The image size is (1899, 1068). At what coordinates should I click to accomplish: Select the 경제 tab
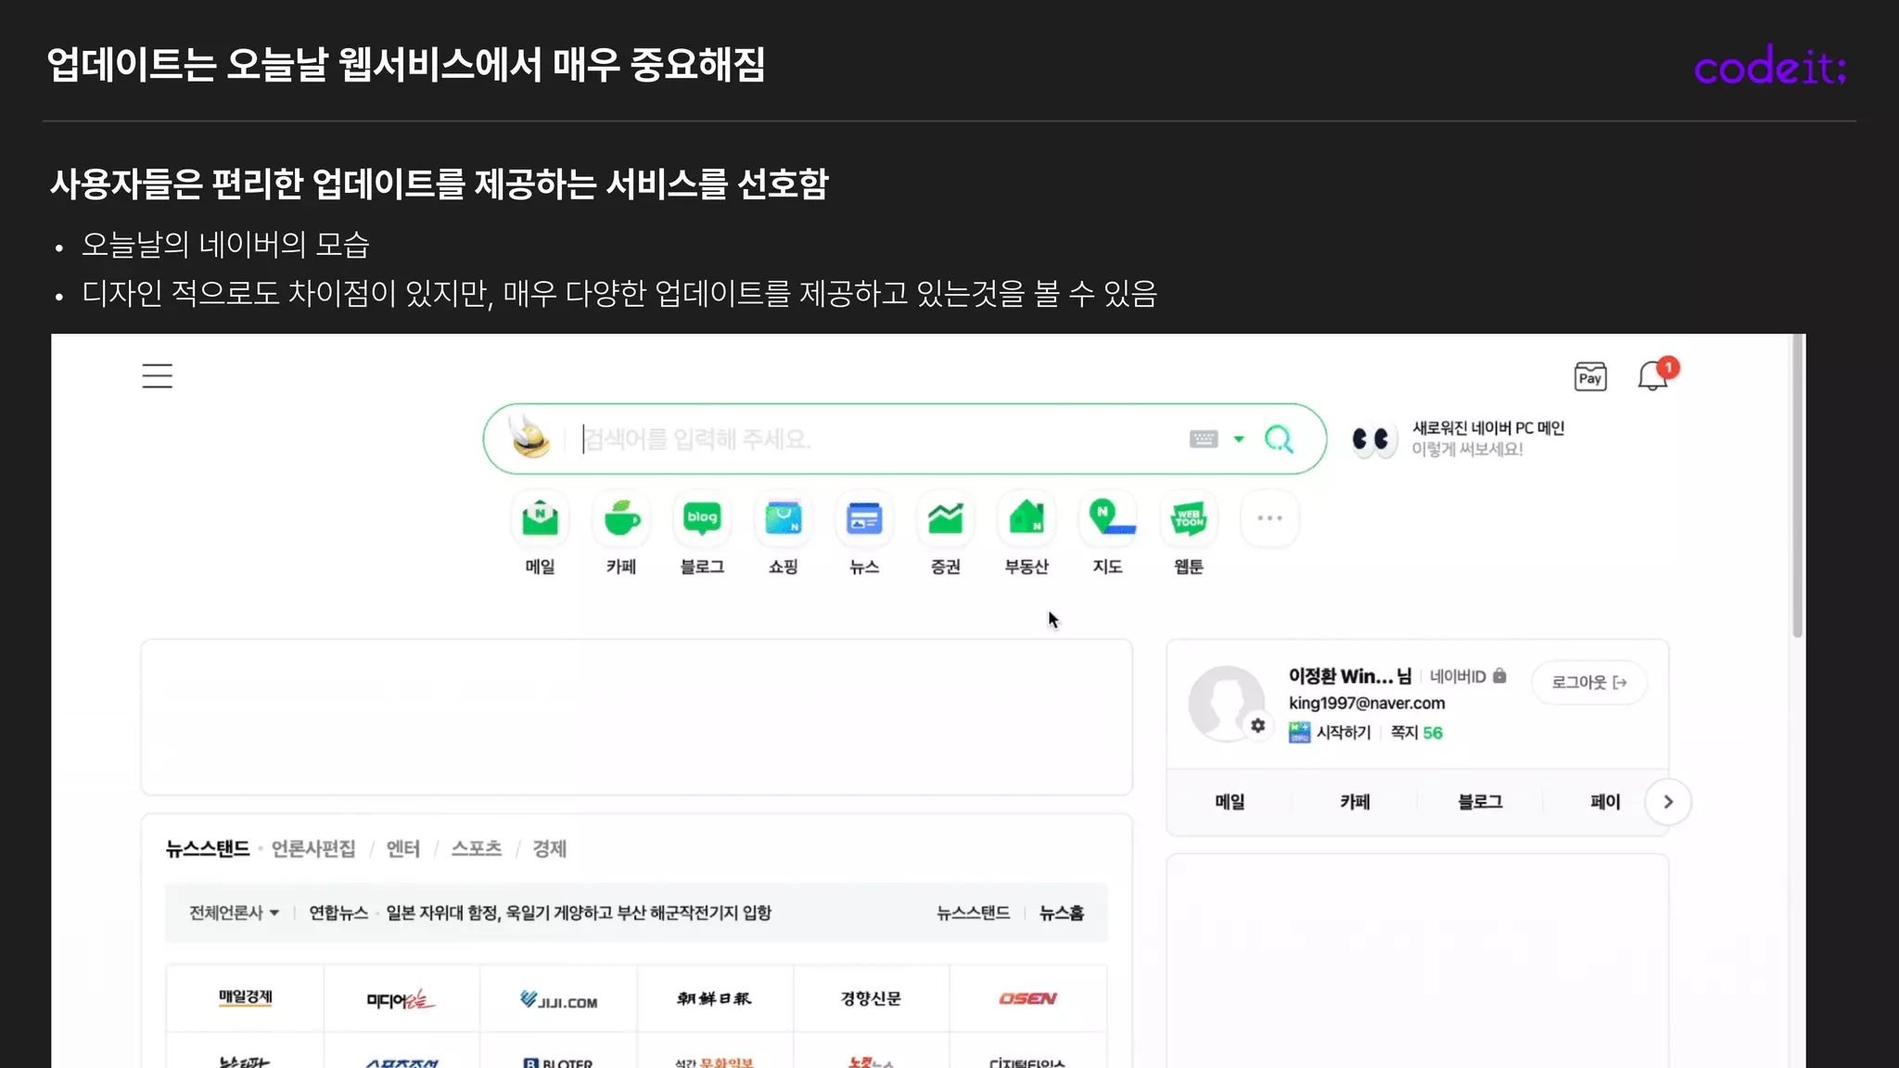pos(549,848)
